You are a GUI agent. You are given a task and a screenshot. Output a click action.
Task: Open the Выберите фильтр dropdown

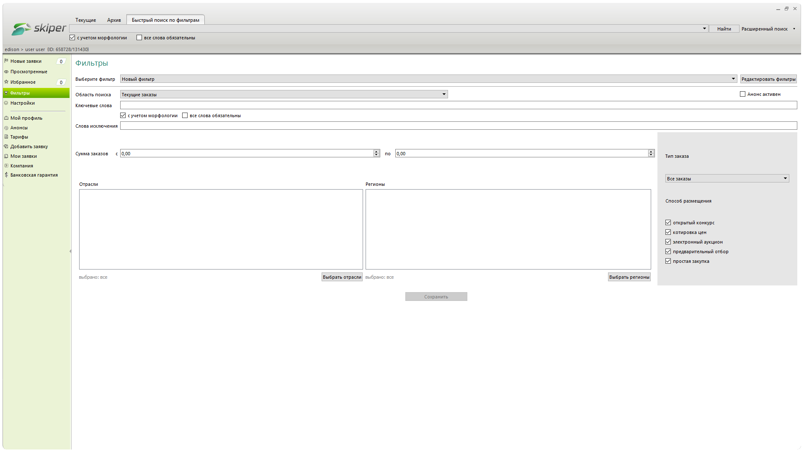click(x=733, y=79)
